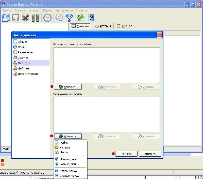
Task: Click Изменить under the exclude-files list
Action: click(107, 136)
